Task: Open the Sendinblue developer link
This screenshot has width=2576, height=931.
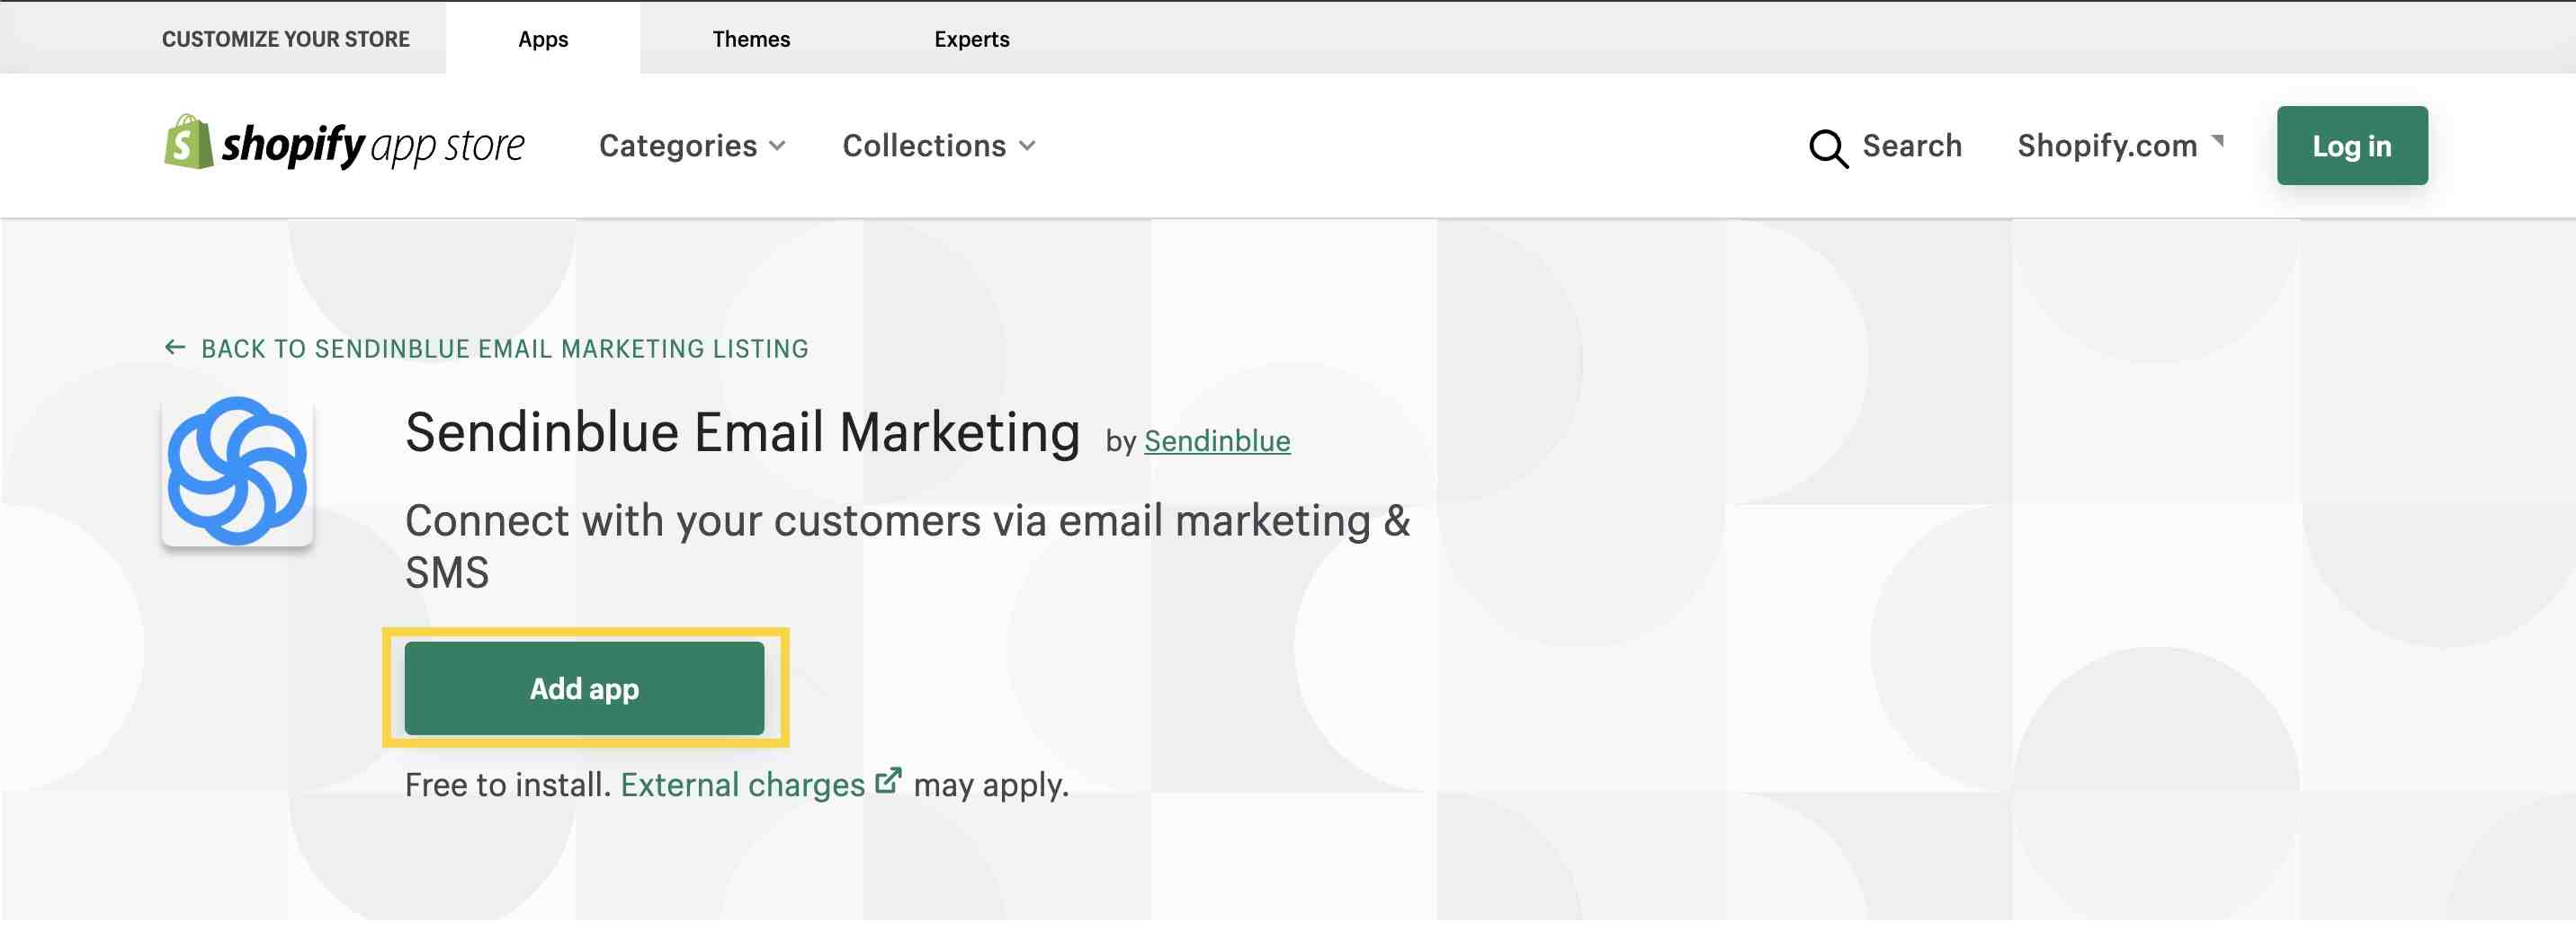Action: [1217, 440]
